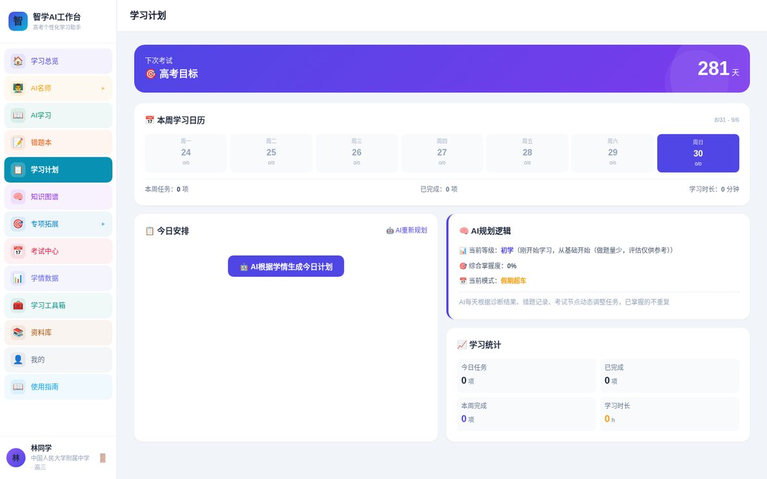Image resolution: width=767 pixels, height=479 pixels.
Task: Click the person icon beside 我的
Action: click(18, 359)
